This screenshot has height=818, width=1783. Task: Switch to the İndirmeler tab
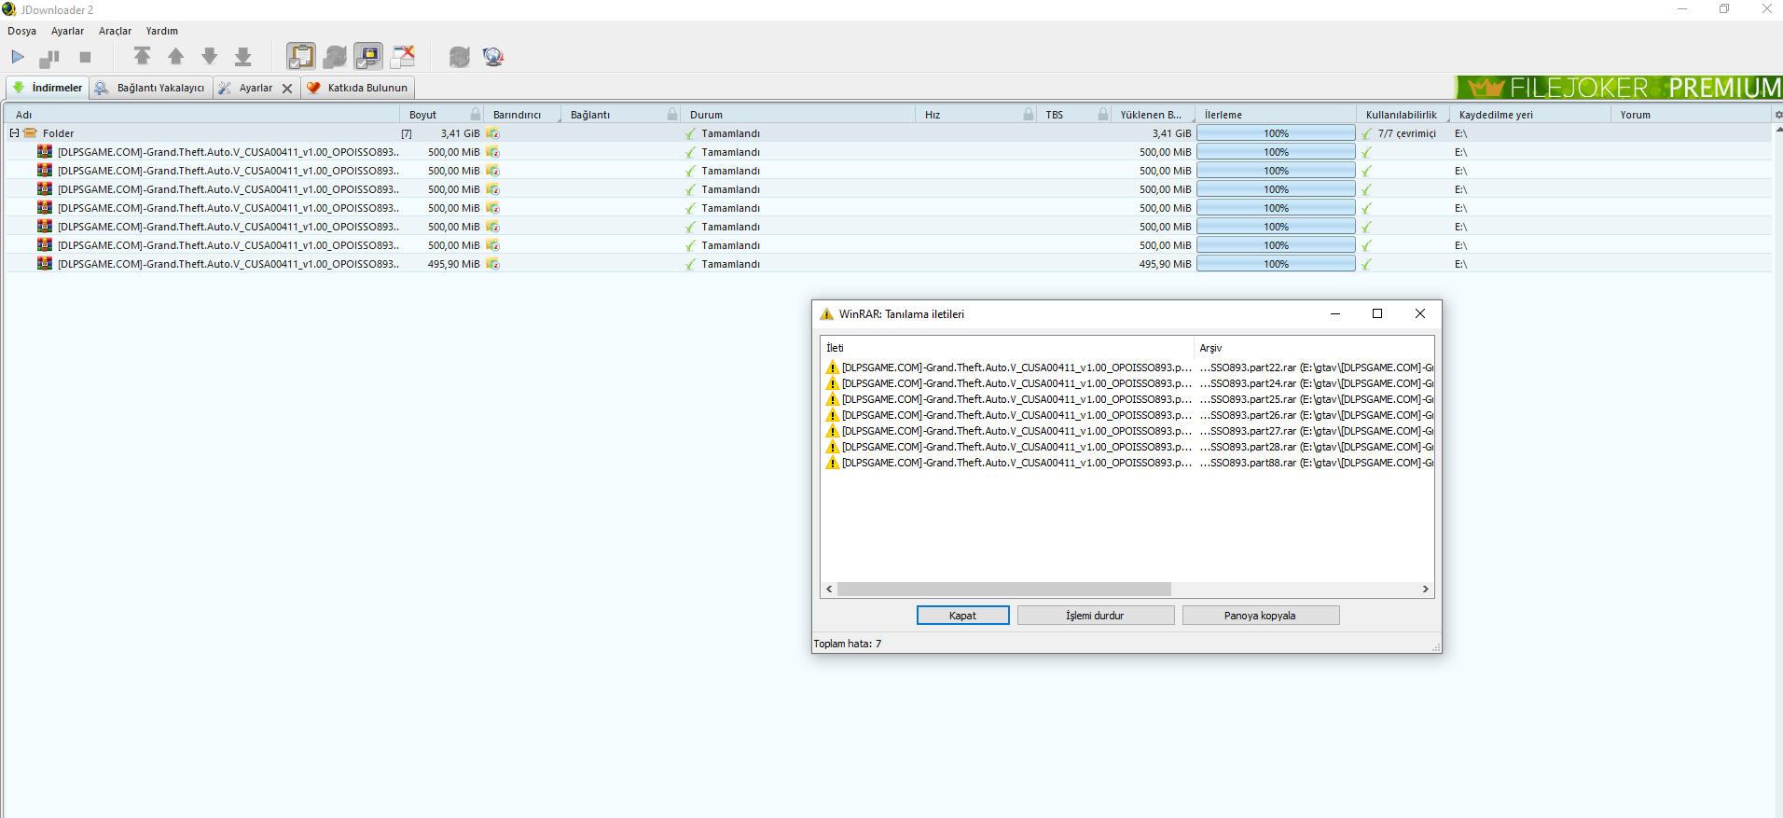(x=48, y=88)
